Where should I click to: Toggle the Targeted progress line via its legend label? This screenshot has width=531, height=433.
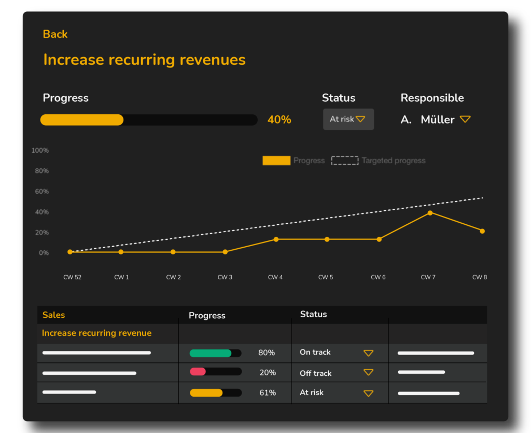393,160
